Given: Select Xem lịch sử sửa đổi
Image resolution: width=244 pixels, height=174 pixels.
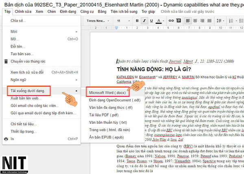Looking at the screenshot, I should tap(42, 72).
